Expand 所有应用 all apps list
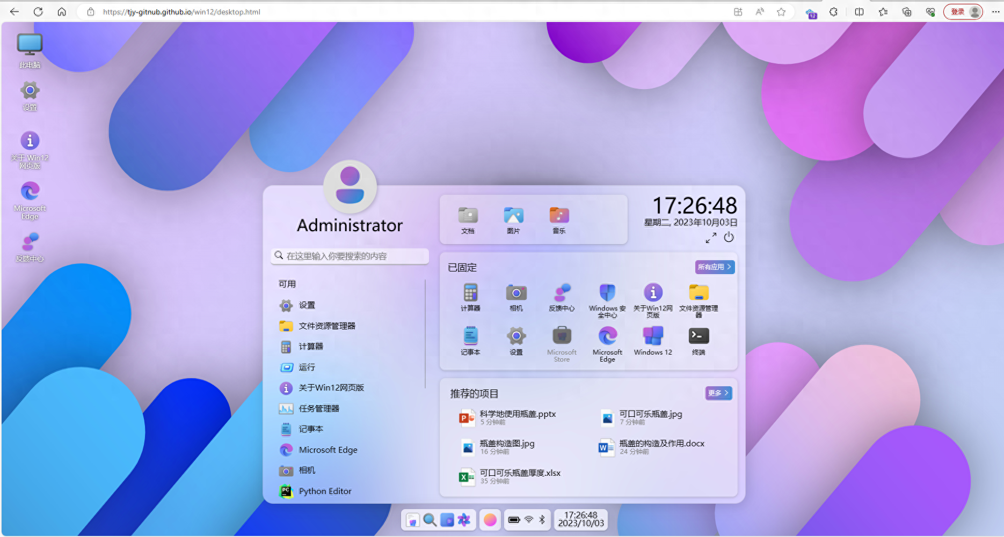Image resolution: width=1004 pixels, height=537 pixels. [x=715, y=267]
